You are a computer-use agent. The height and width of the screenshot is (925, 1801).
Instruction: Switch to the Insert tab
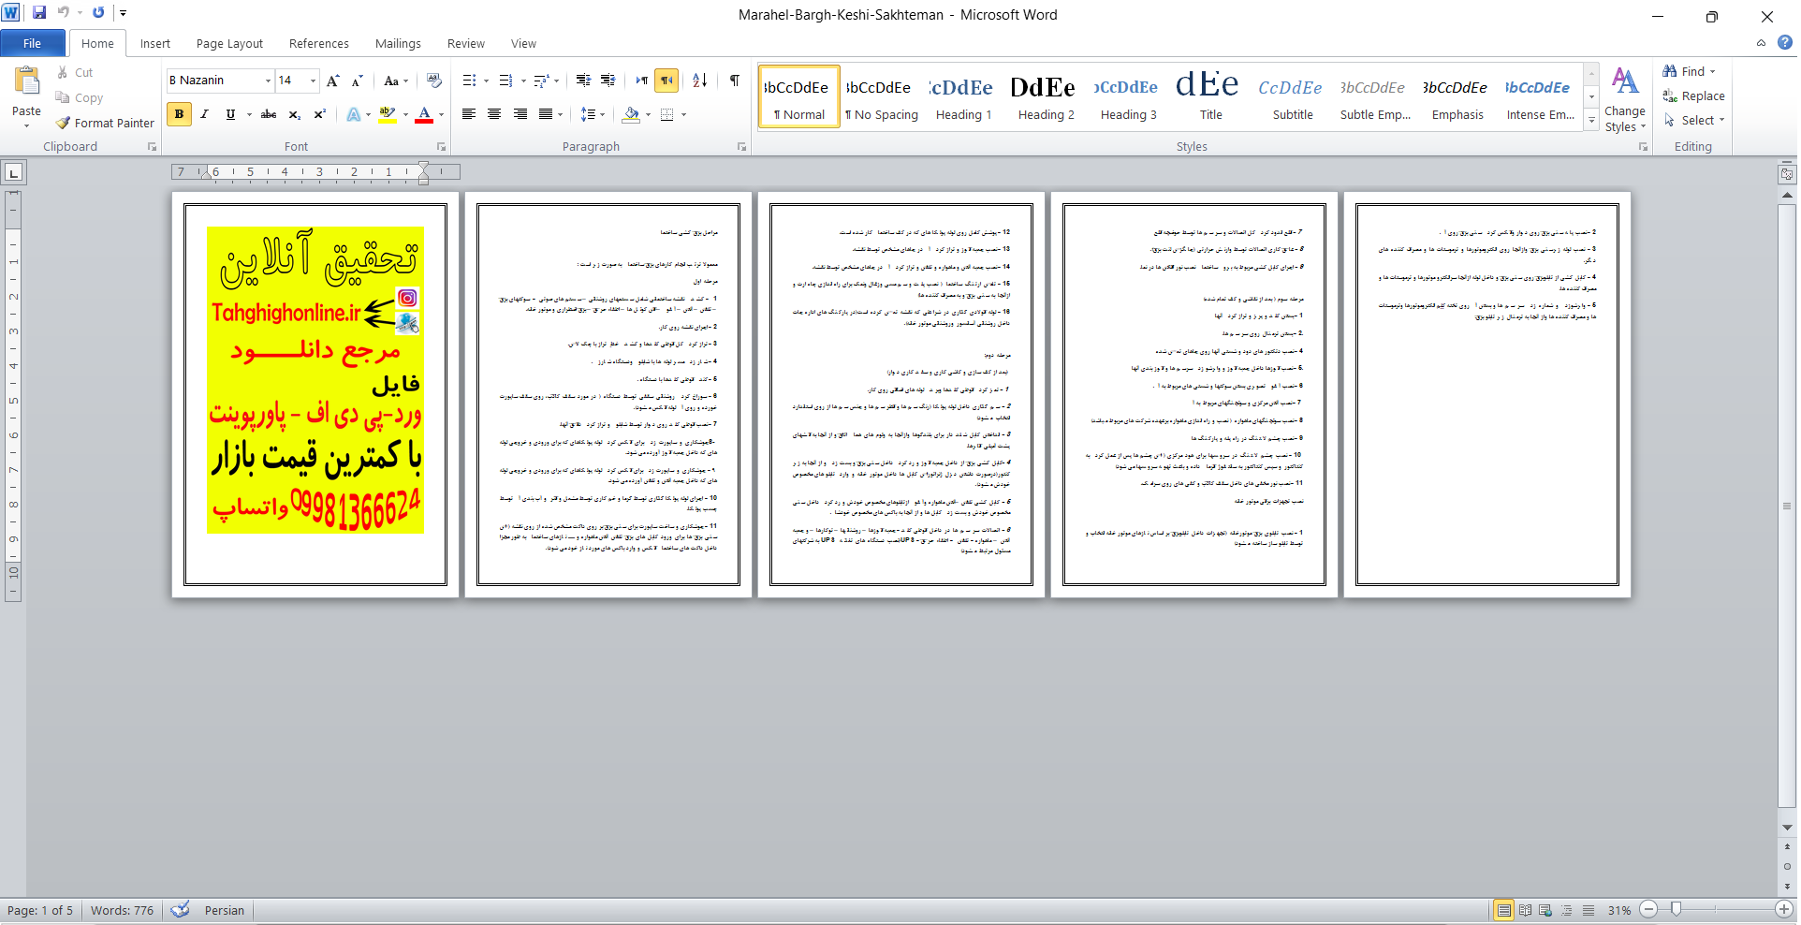[x=155, y=43]
